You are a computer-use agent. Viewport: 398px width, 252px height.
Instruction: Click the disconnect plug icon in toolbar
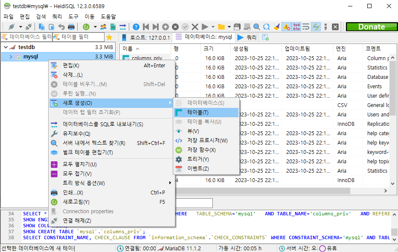pyautogui.click(x=29, y=26)
